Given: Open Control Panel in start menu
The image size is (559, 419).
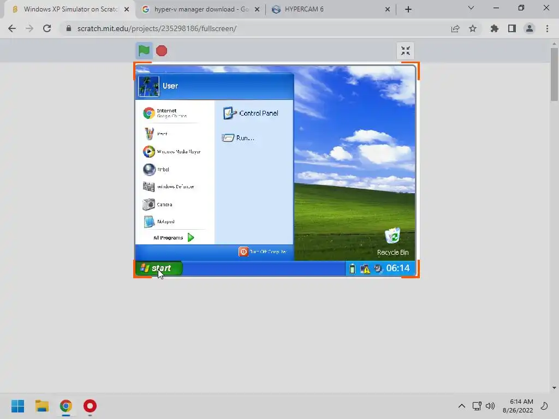Looking at the screenshot, I should coord(251,113).
